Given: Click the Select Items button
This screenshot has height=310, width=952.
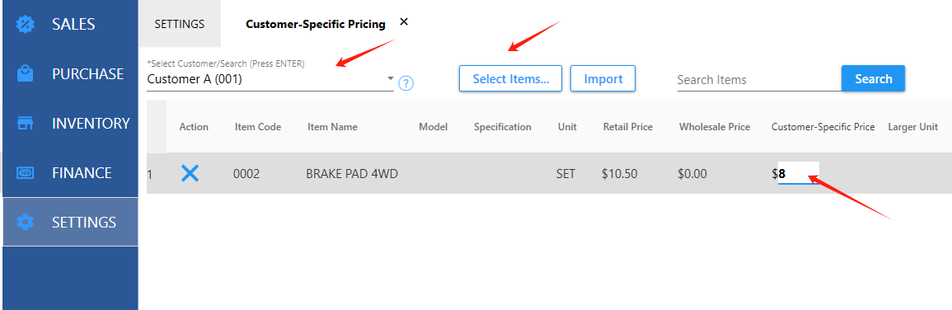Looking at the screenshot, I should coord(510,79).
